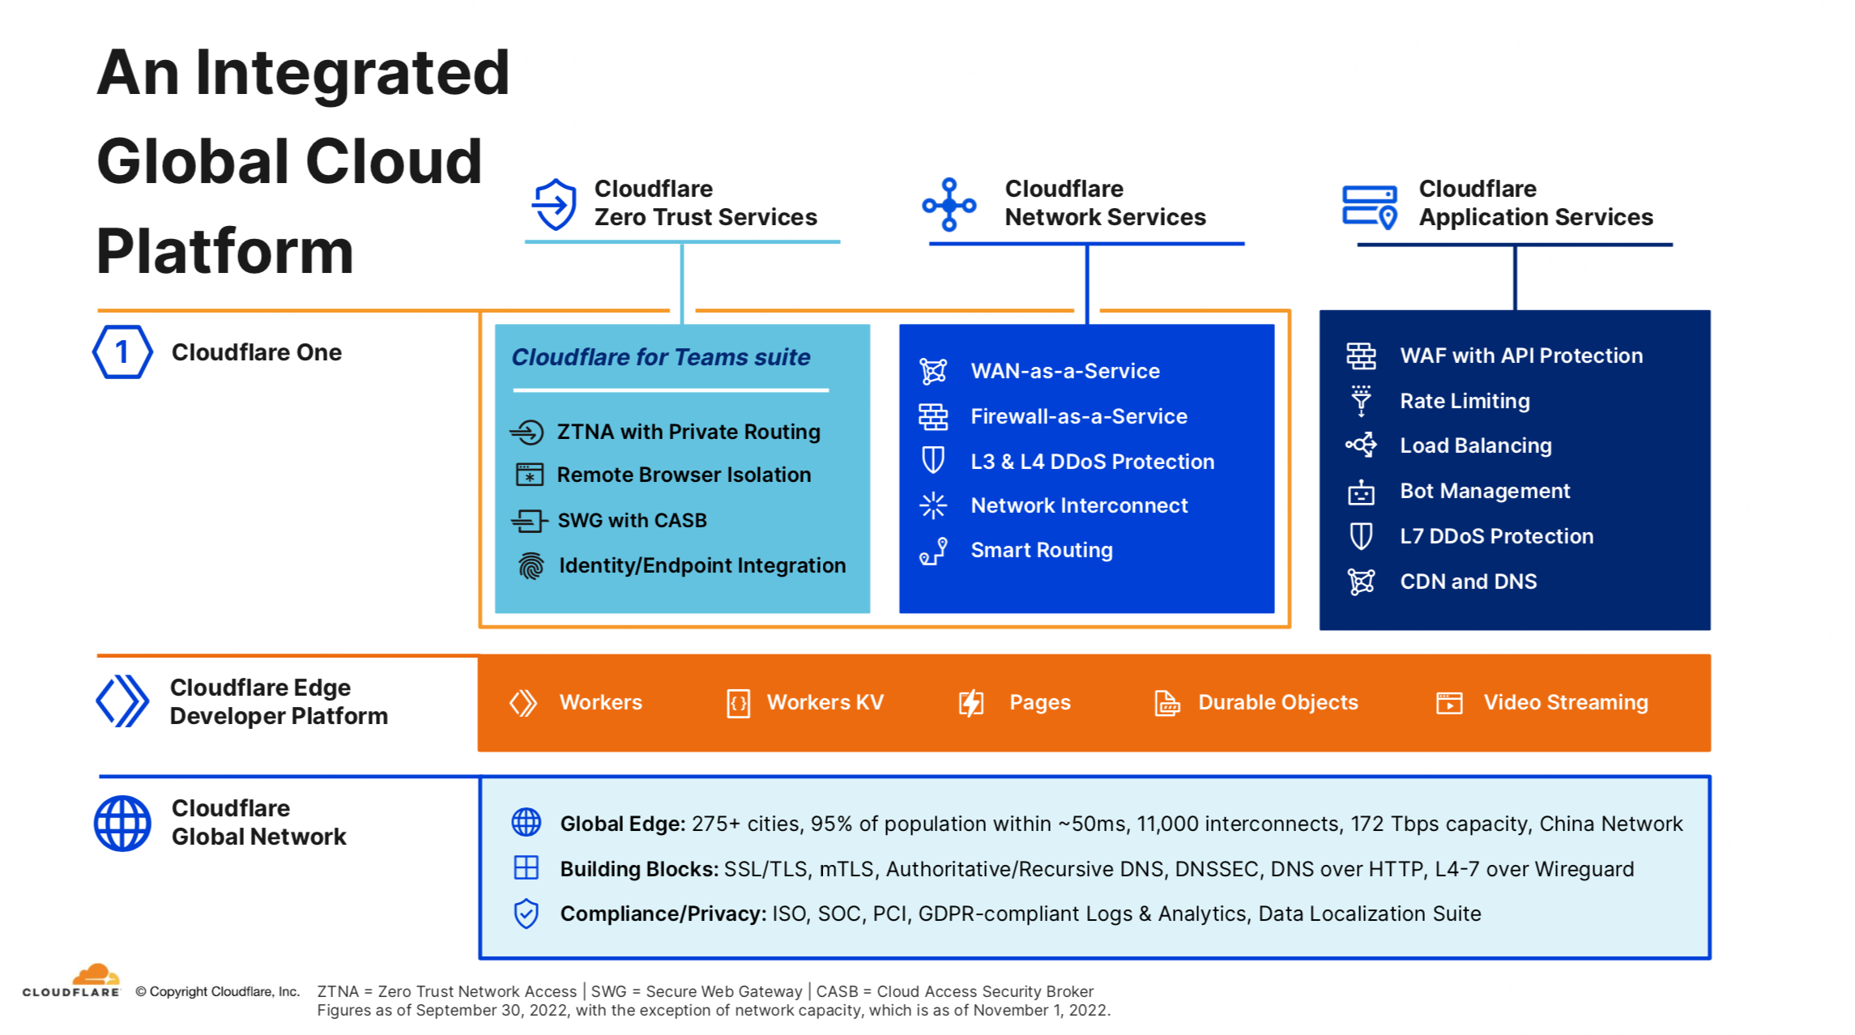
Task: Click the Application Services server icon
Action: (x=1370, y=206)
